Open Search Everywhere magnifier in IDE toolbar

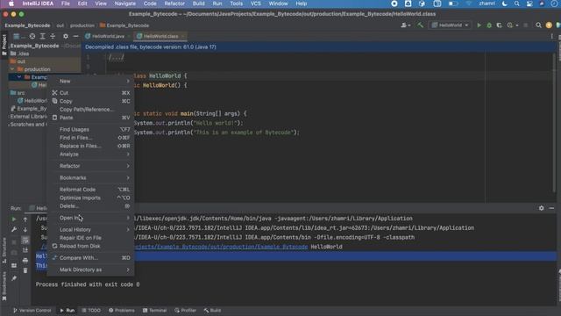click(x=538, y=25)
